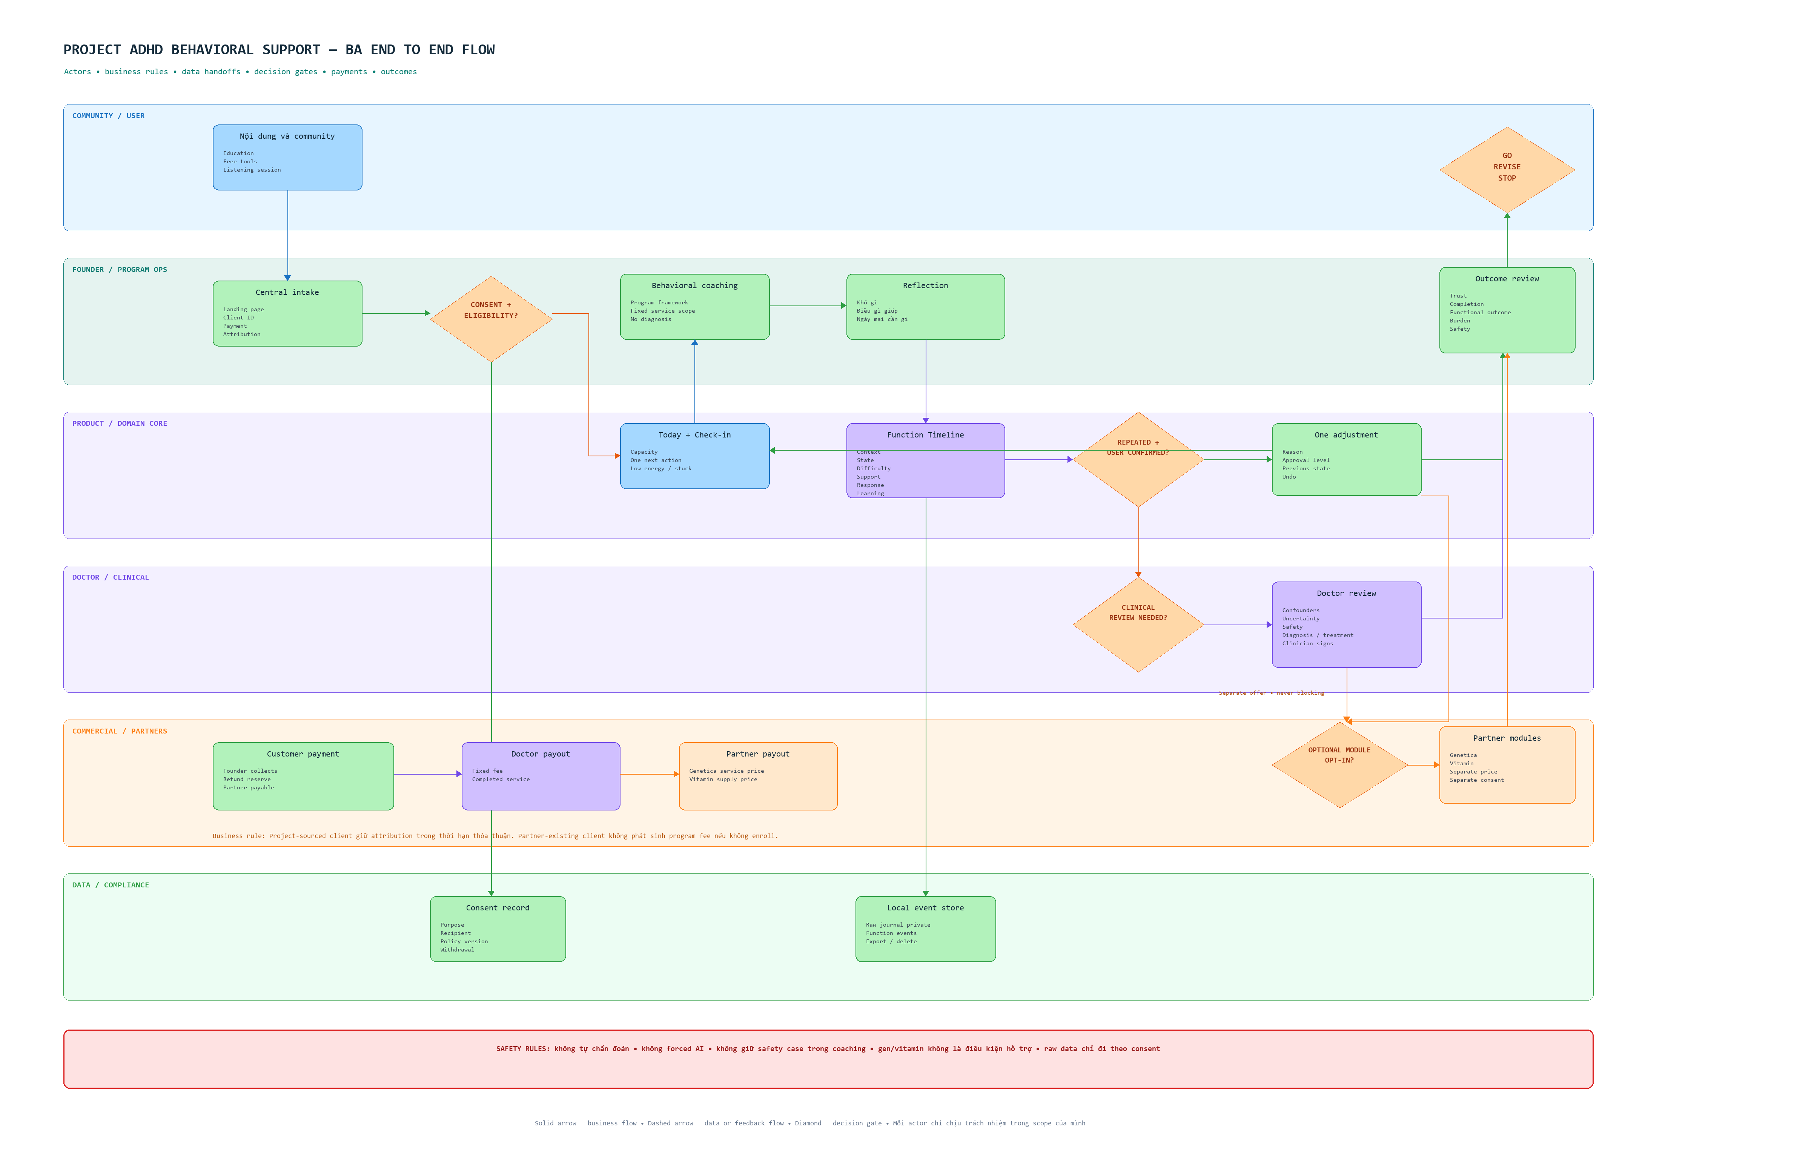Image resolution: width=1797 pixels, height=1151 pixels.
Task: Select the Doctor payout node
Action: click(541, 776)
